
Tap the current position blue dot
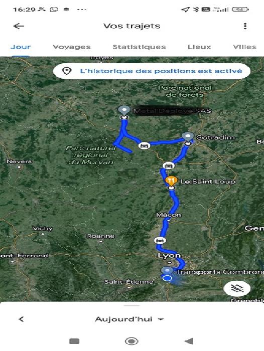(x=167, y=278)
